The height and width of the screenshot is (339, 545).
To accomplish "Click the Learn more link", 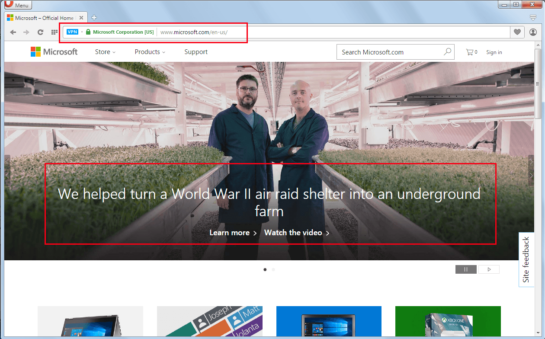I will 233,233.
